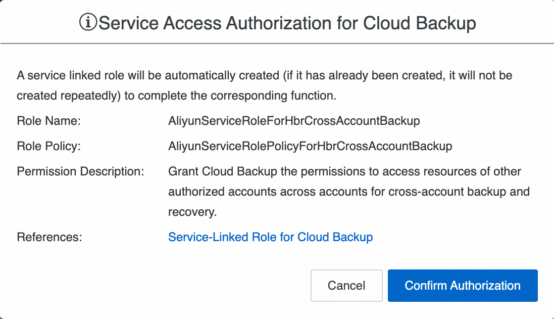Click the dialog title about Service Access Authorization
554x319 pixels.
pyautogui.click(x=287, y=23)
